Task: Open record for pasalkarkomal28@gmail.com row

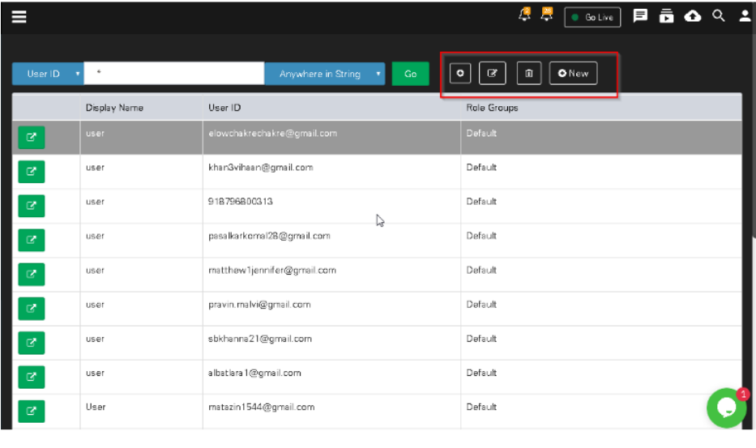Action: point(32,240)
